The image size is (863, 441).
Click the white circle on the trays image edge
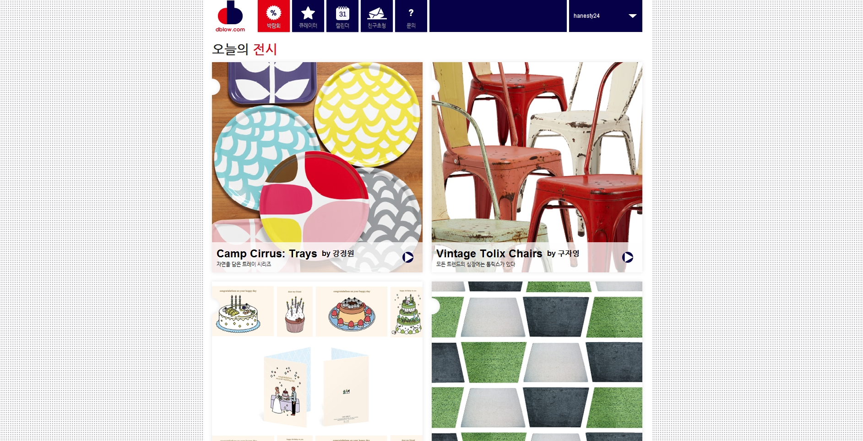pos(215,87)
